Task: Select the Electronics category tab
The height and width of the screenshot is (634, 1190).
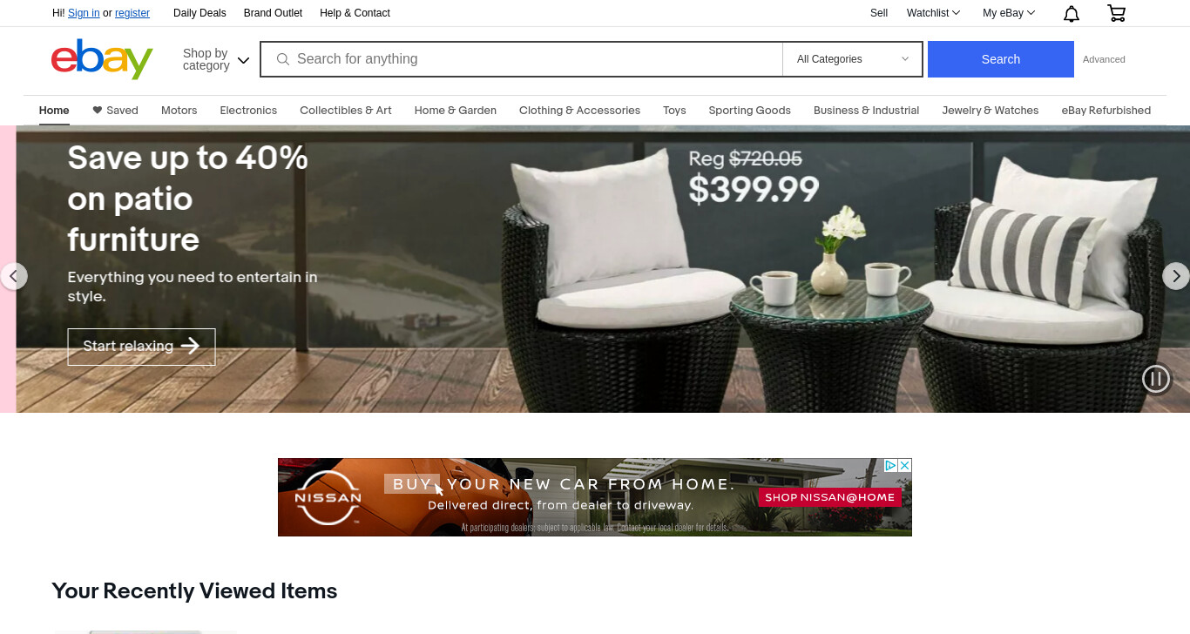Action: pos(248,111)
